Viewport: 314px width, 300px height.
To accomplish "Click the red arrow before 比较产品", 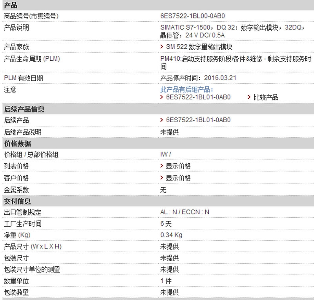I will click(249, 98).
